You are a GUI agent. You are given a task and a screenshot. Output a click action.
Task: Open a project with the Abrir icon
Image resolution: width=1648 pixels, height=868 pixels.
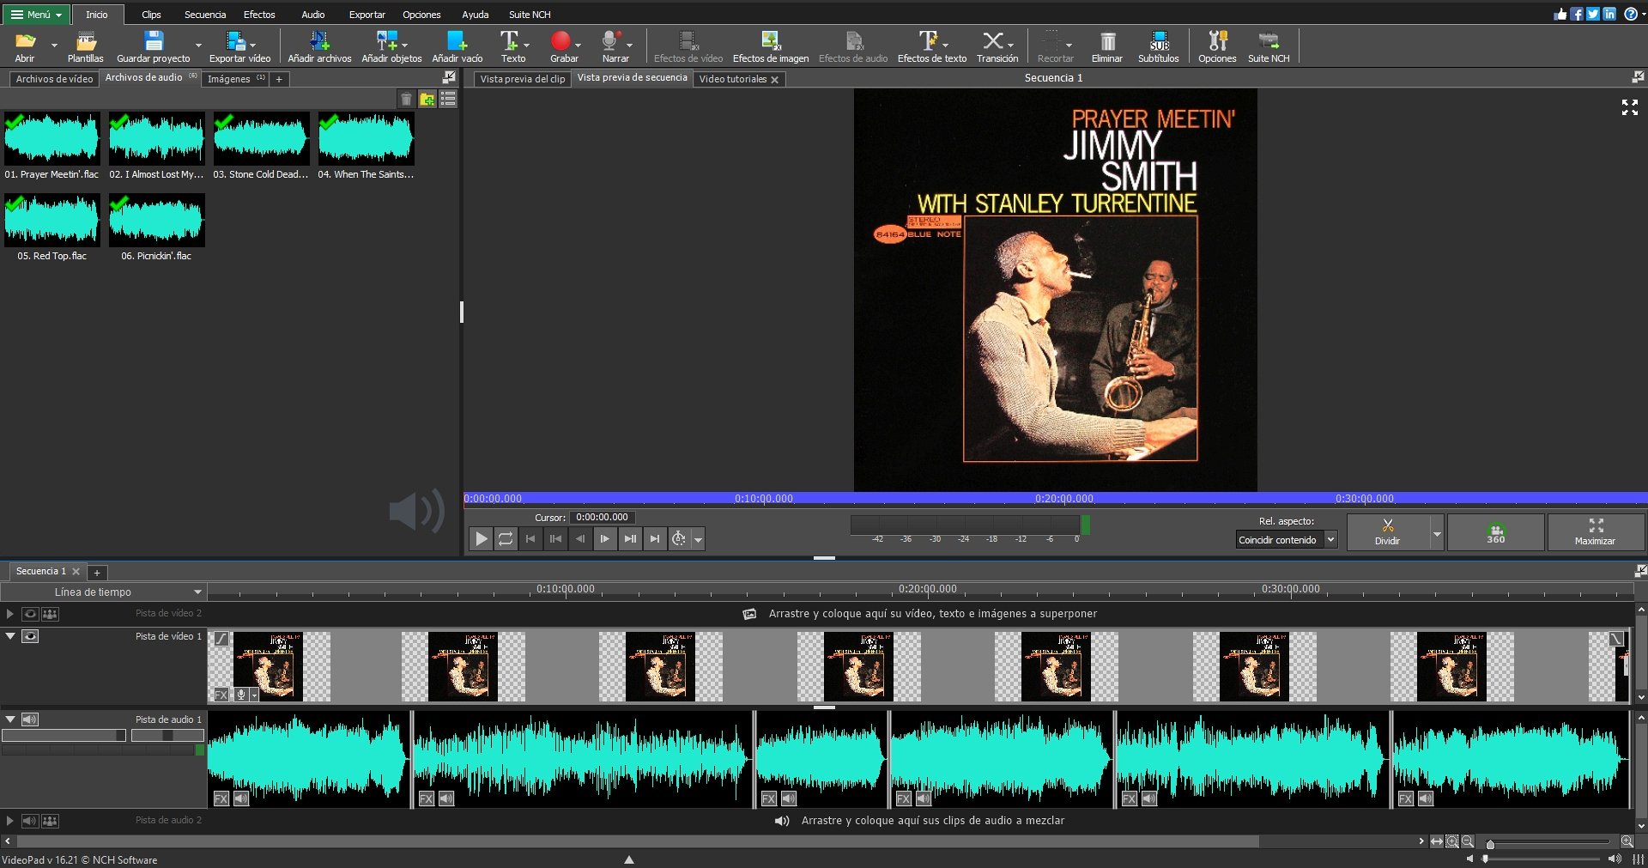coord(25,46)
